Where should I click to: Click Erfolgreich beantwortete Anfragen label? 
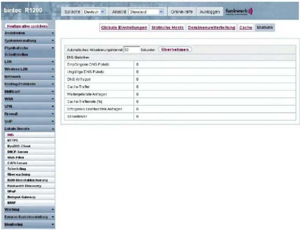pos(95,109)
